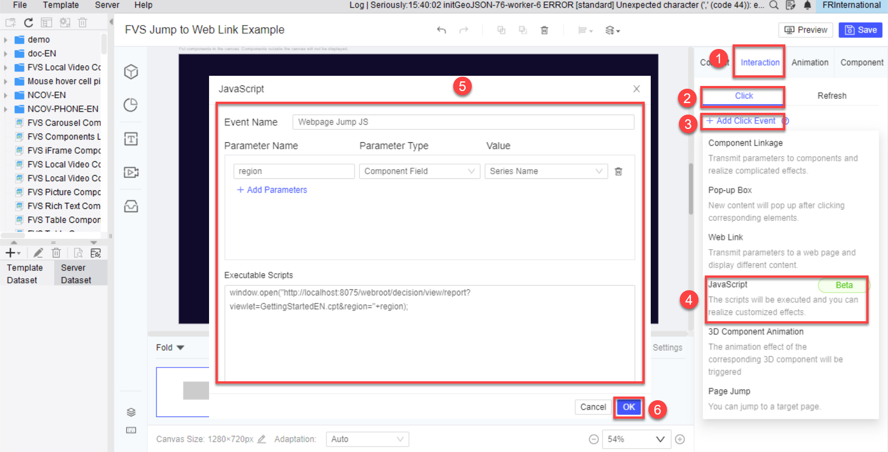
Task: Switch to the Animation tab
Action: click(810, 62)
